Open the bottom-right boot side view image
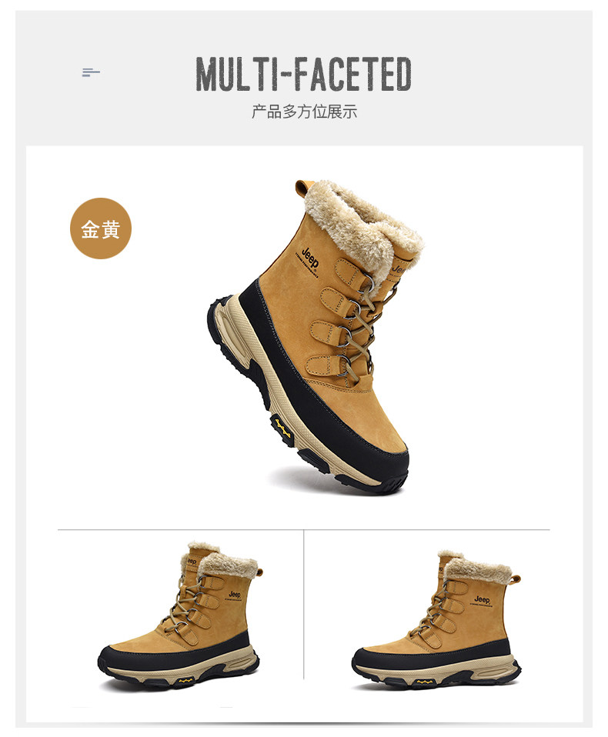608x737 pixels. pyautogui.click(x=437, y=620)
